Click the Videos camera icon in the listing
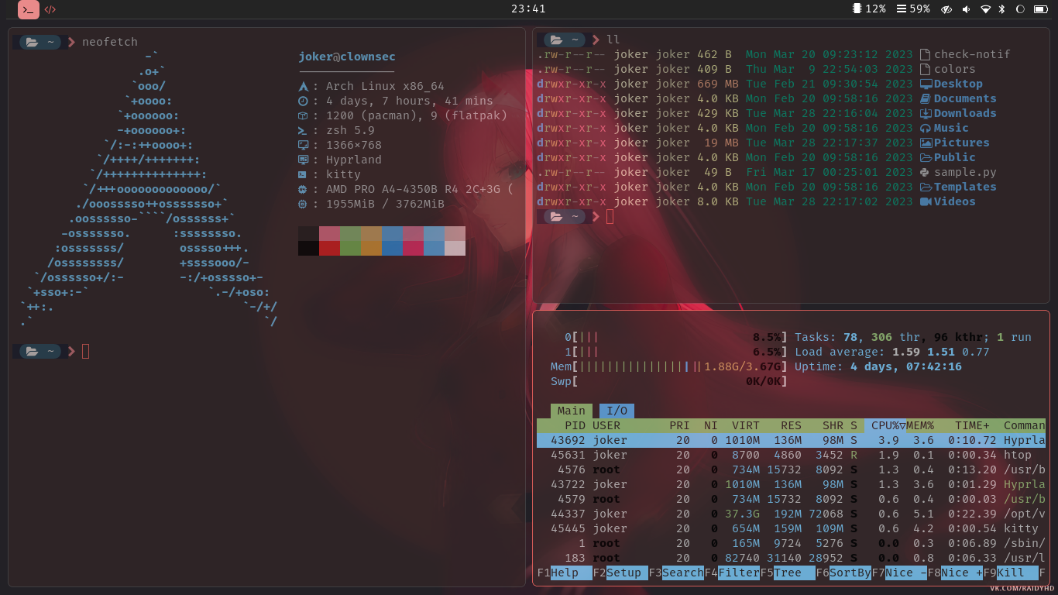Viewport: 1058px width, 595px height. tap(926, 201)
